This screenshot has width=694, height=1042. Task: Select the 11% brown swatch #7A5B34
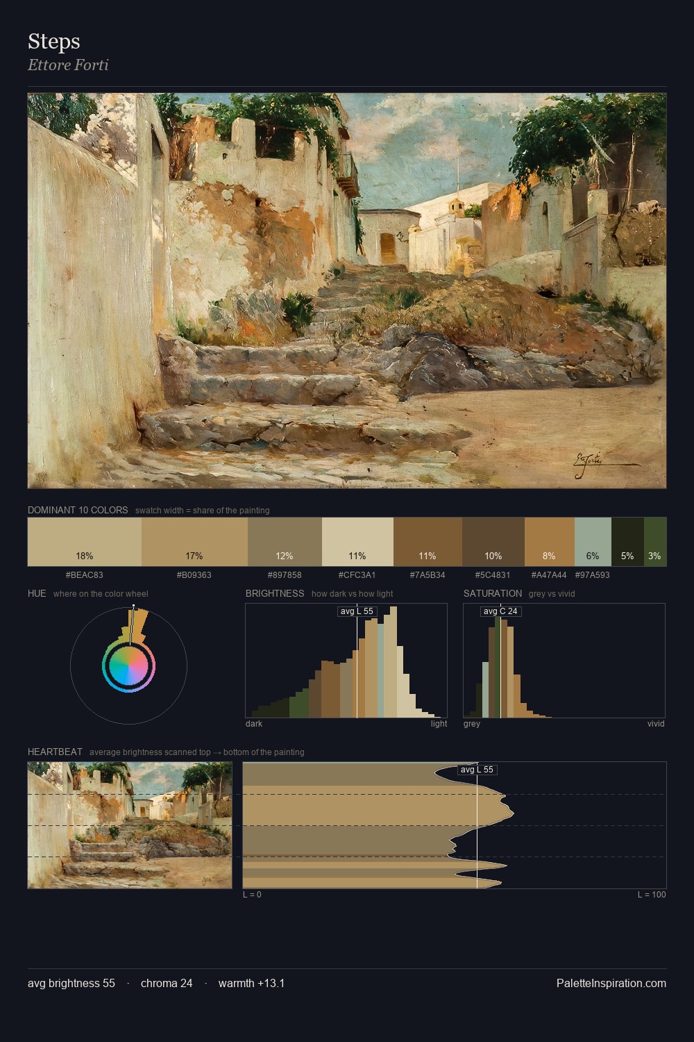coord(428,542)
